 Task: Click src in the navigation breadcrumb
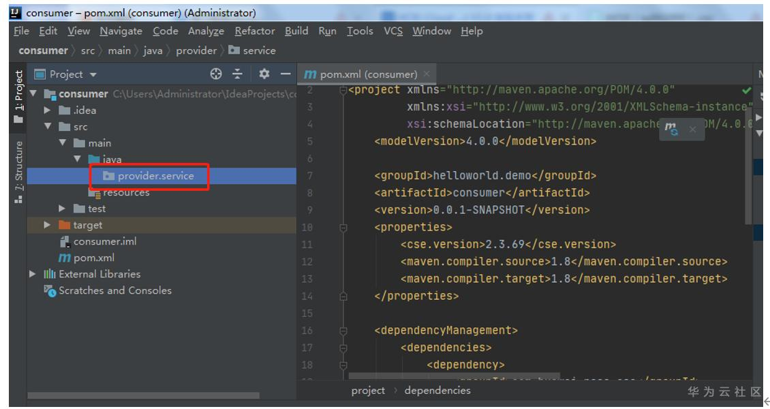point(88,50)
